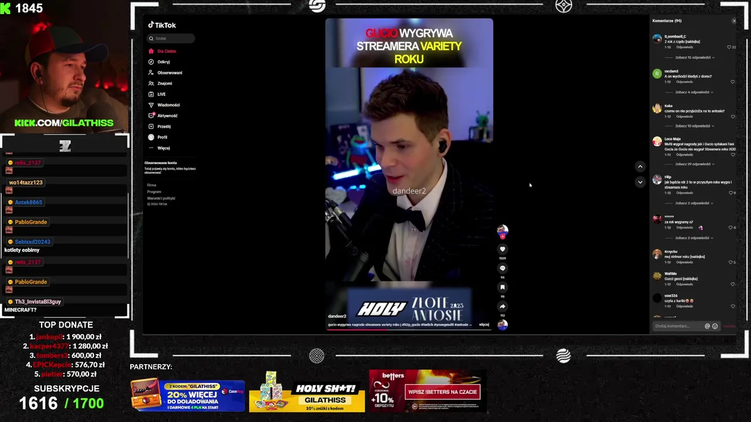
Task: Like Krzychu's comment
Action: pos(732,262)
